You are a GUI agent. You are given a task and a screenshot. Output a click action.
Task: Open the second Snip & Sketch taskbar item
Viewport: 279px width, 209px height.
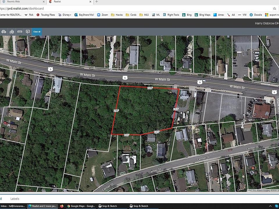click(x=139, y=206)
